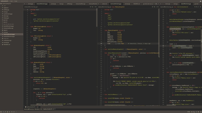Go back in the left pane tab bar
Screen dimensions: 202x113
[x=25, y=4]
